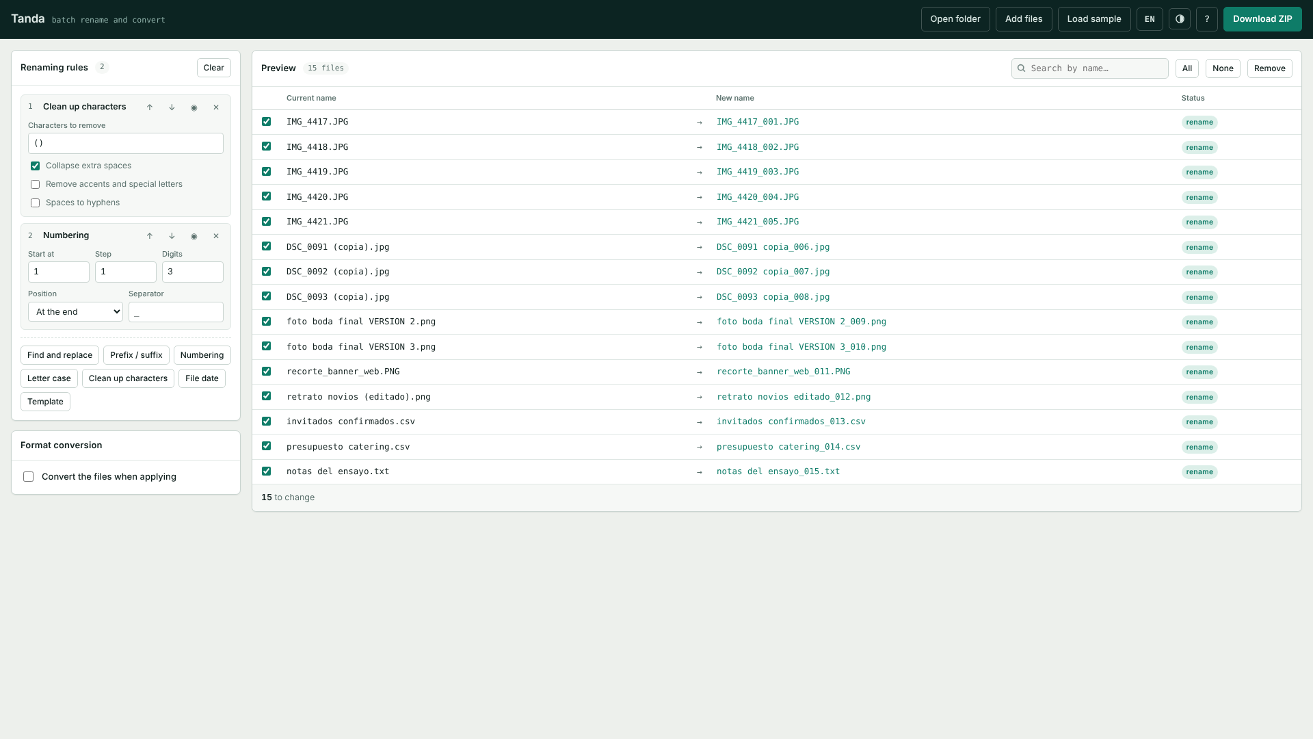Click the New name column header
This screenshot has height=739, width=1313.
coord(735,99)
